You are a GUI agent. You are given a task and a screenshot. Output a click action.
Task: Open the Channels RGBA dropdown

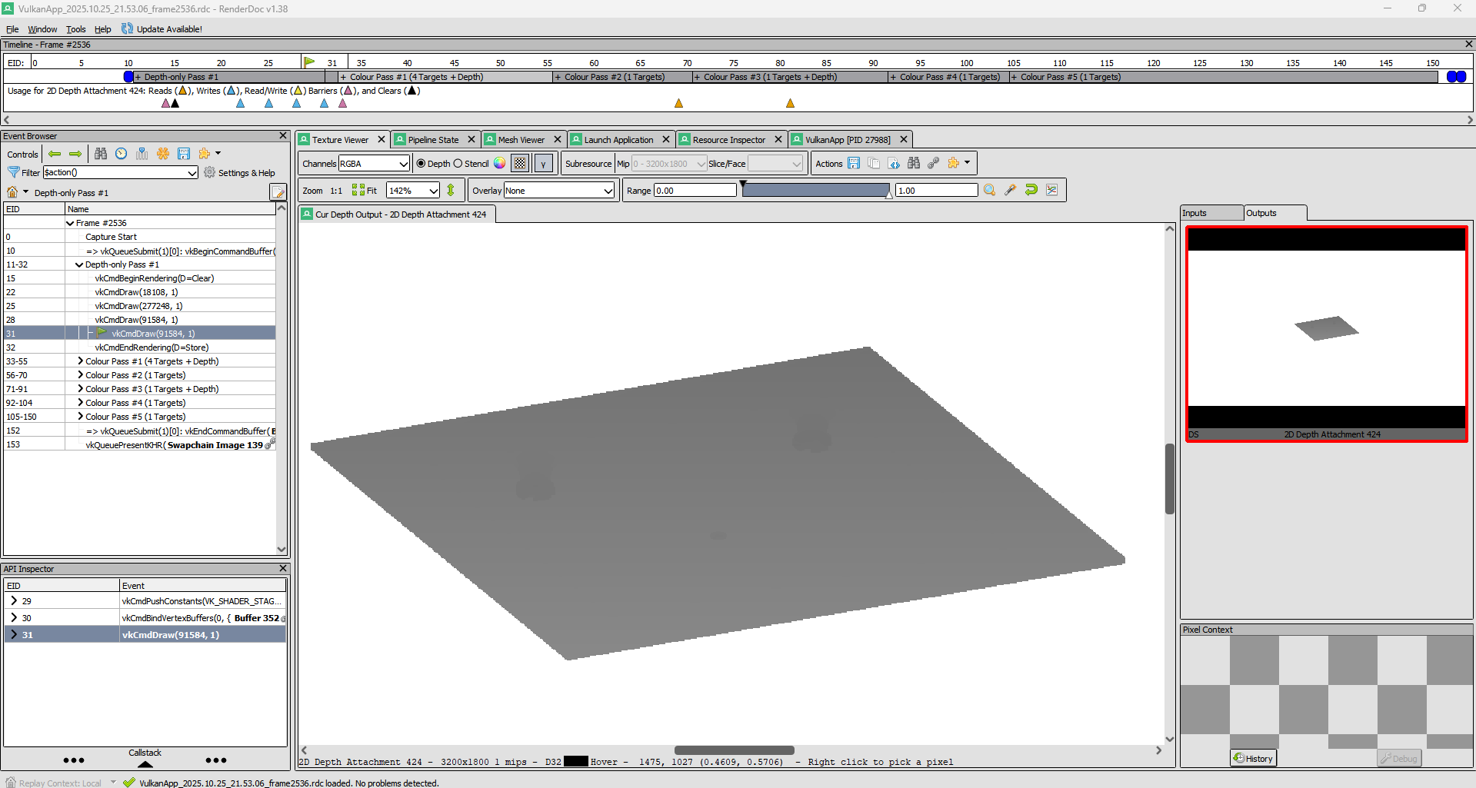(374, 164)
